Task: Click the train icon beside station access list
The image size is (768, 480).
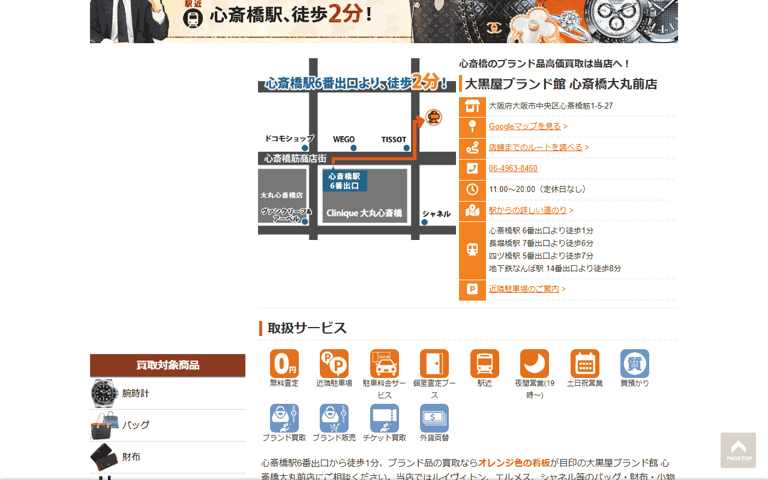Action: 472,250
